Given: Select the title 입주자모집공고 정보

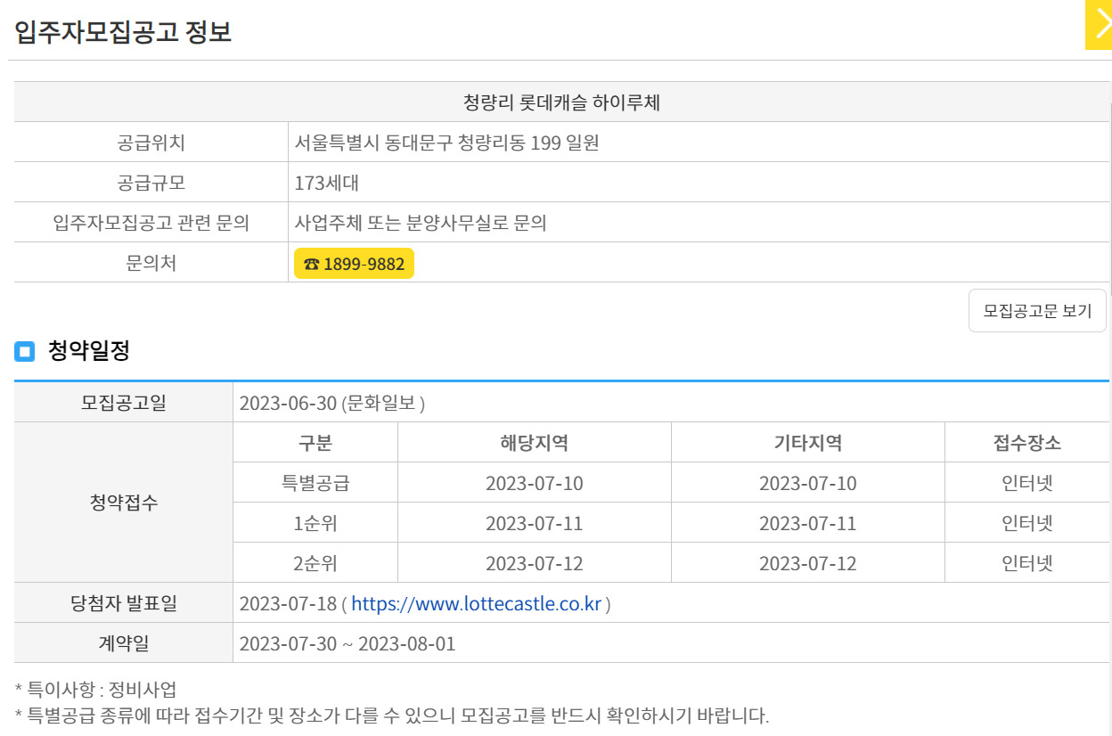Looking at the screenshot, I should click(x=123, y=32).
